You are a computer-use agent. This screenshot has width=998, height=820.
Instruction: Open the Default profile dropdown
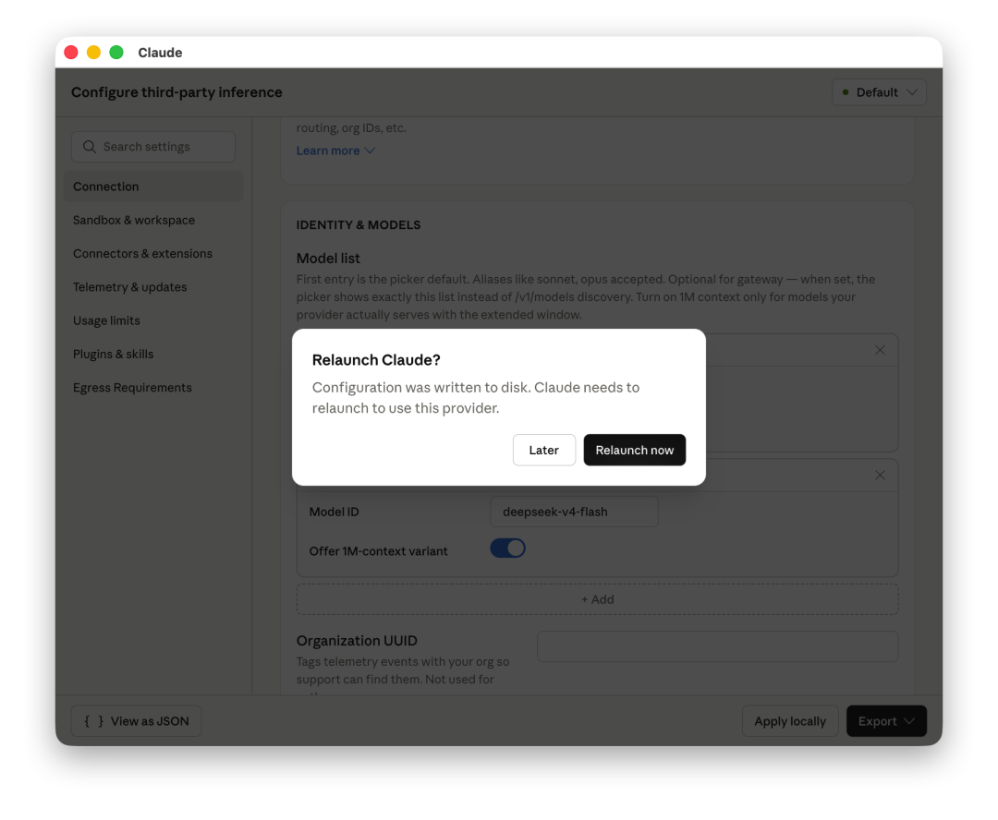pos(879,92)
